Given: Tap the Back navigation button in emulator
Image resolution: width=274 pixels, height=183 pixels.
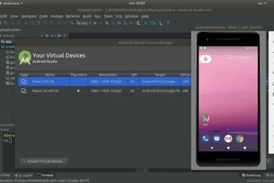Looking at the screenshot, I should click(212, 148).
